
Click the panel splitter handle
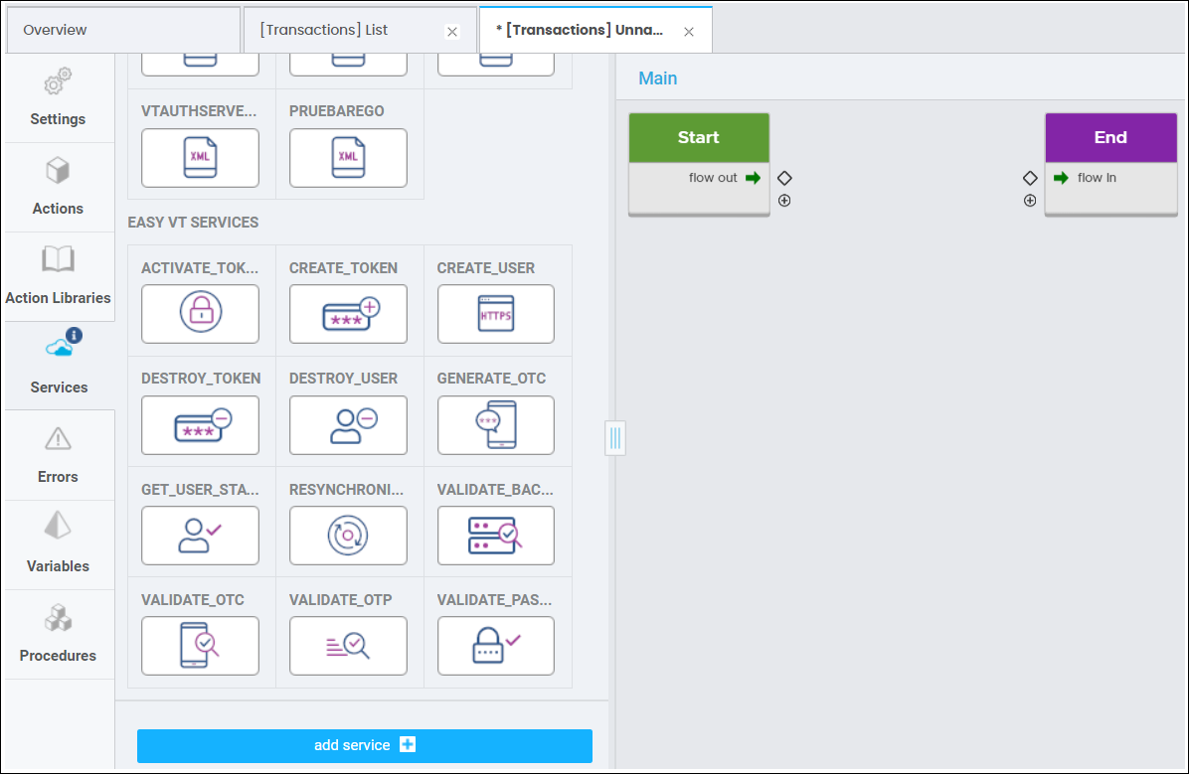tap(615, 437)
